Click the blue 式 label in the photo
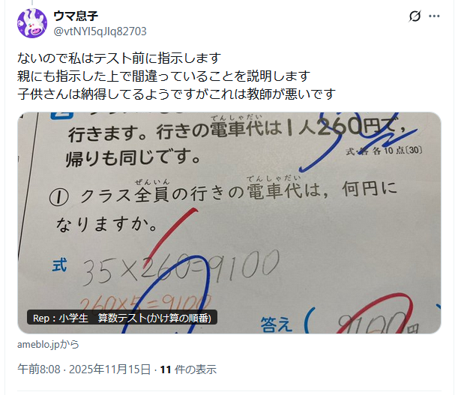Viewport: 455px width, 395px height. click(60, 265)
